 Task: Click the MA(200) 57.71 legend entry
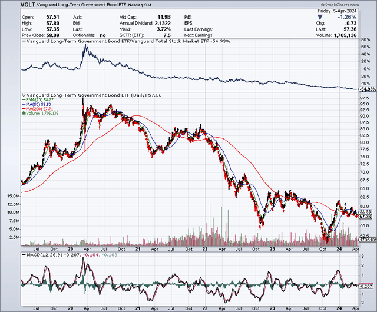point(39,109)
